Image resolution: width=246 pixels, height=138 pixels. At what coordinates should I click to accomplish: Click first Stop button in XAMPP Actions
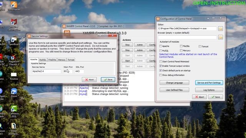(x=127, y=45)
